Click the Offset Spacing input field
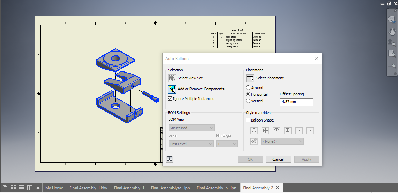The width and height of the screenshot is (398, 193). point(297,102)
